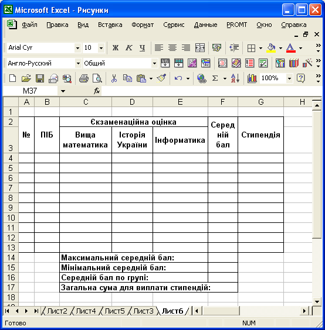325x330 pixels.
Task: Center text alignment button
Action: point(172,48)
